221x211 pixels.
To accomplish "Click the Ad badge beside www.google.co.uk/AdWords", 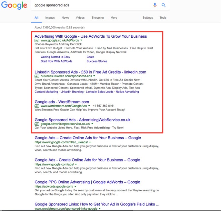I will click(x=37, y=41).
